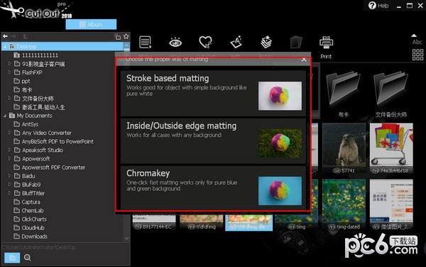Open the search magnifier at bottom left
426x267 pixels.
[28, 258]
